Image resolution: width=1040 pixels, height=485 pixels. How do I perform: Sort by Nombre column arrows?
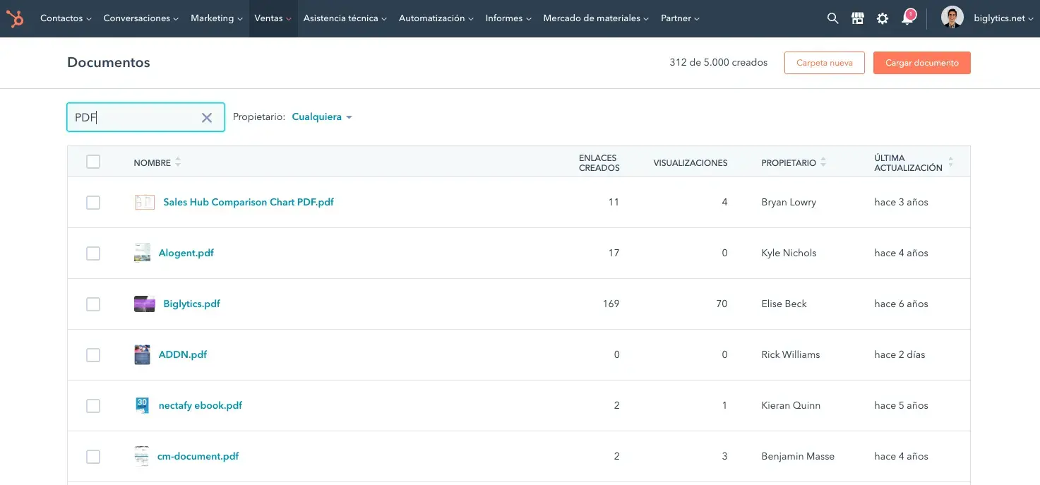178,162
